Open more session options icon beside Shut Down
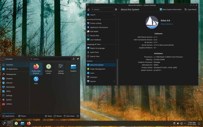This screenshot has height=127, width=203. [78, 116]
